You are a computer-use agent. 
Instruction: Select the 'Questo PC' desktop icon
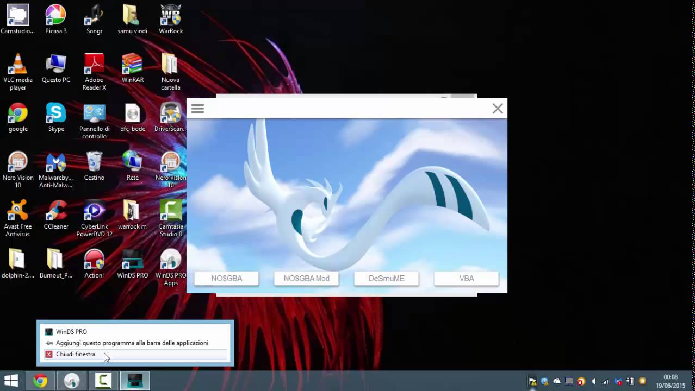tap(56, 68)
